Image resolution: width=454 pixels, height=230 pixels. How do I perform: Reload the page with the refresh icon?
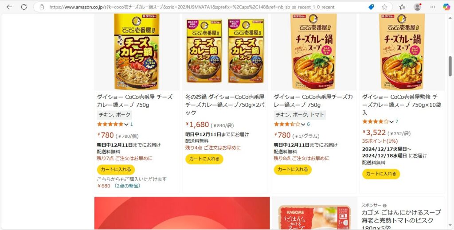point(24,7)
